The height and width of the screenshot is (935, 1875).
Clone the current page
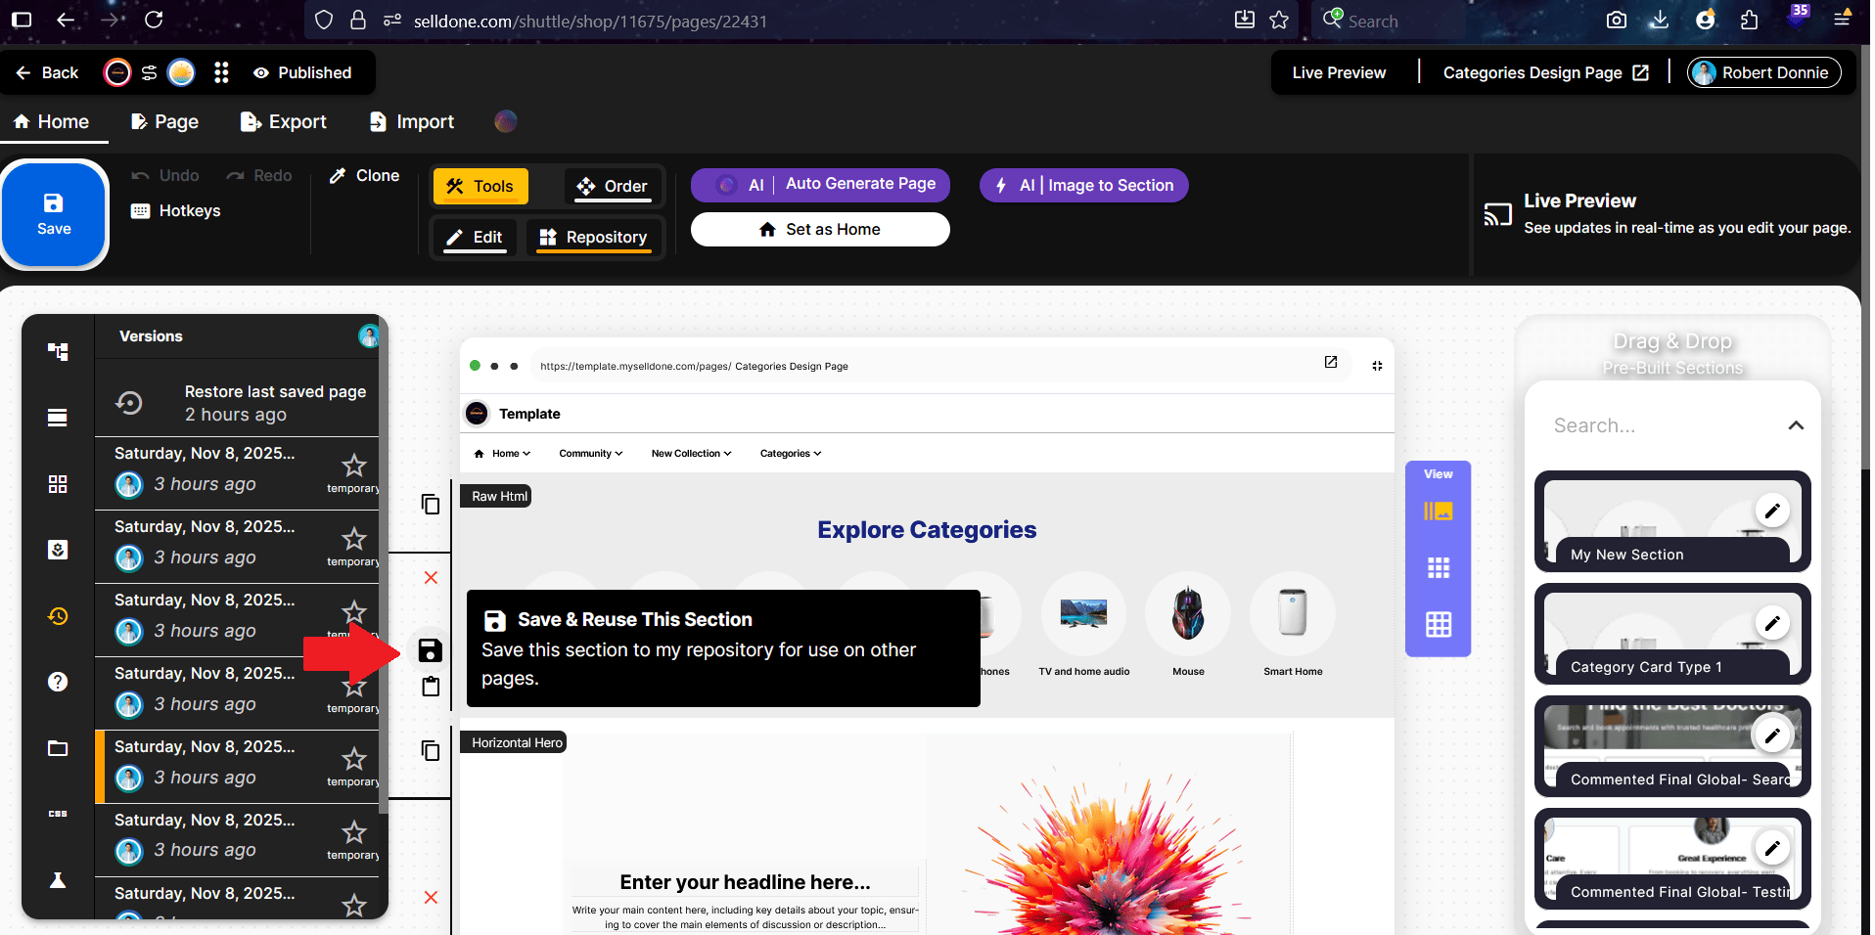coord(364,175)
